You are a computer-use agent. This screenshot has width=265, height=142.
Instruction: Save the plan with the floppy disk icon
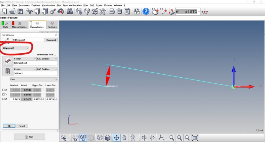[20, 11]
